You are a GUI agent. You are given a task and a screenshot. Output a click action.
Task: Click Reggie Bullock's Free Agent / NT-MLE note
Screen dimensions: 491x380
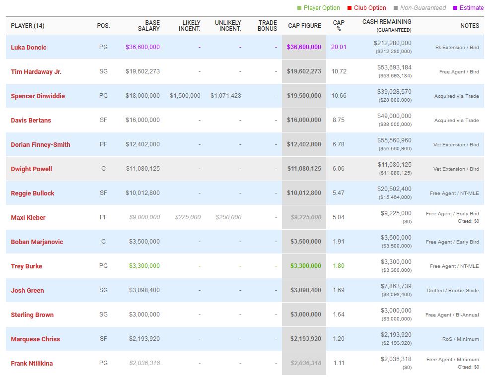coord(454,193)
